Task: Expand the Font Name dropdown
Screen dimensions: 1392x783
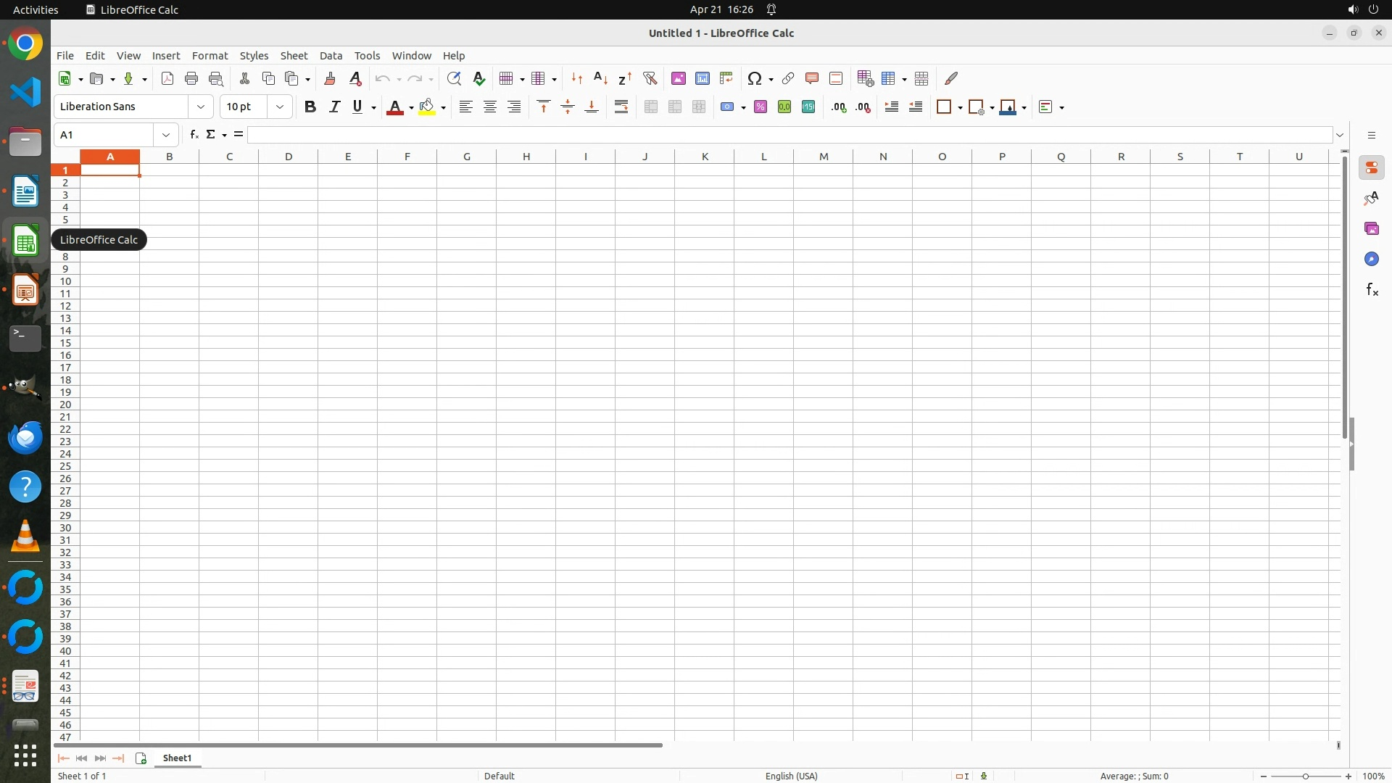Action: (201, 107)
